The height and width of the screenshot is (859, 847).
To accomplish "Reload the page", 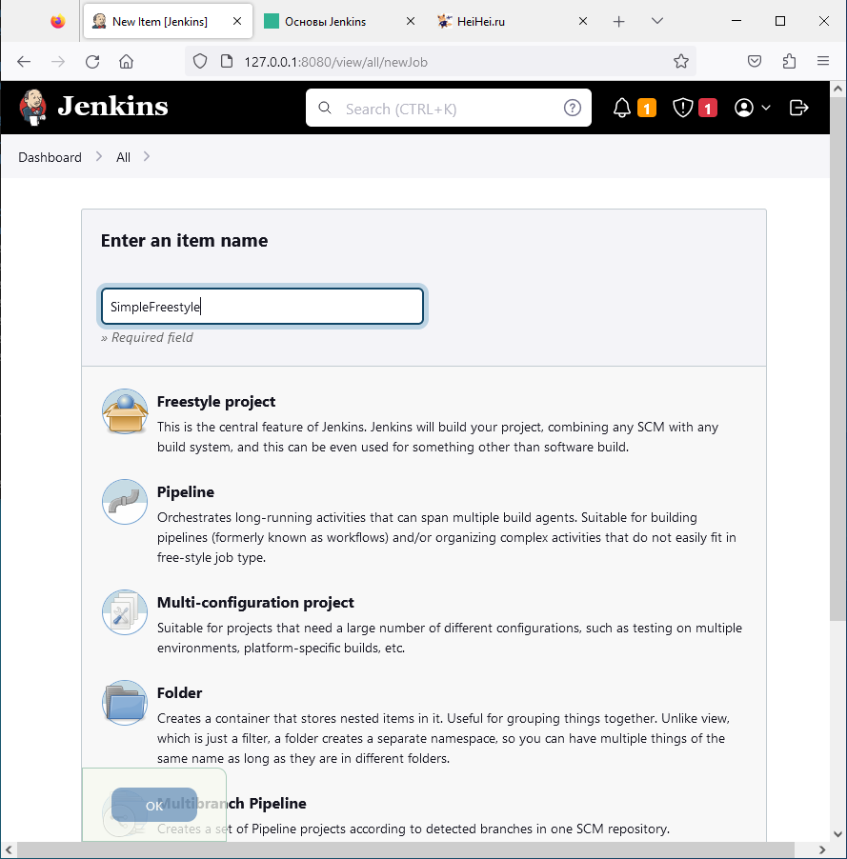I will tap(92, 61).
